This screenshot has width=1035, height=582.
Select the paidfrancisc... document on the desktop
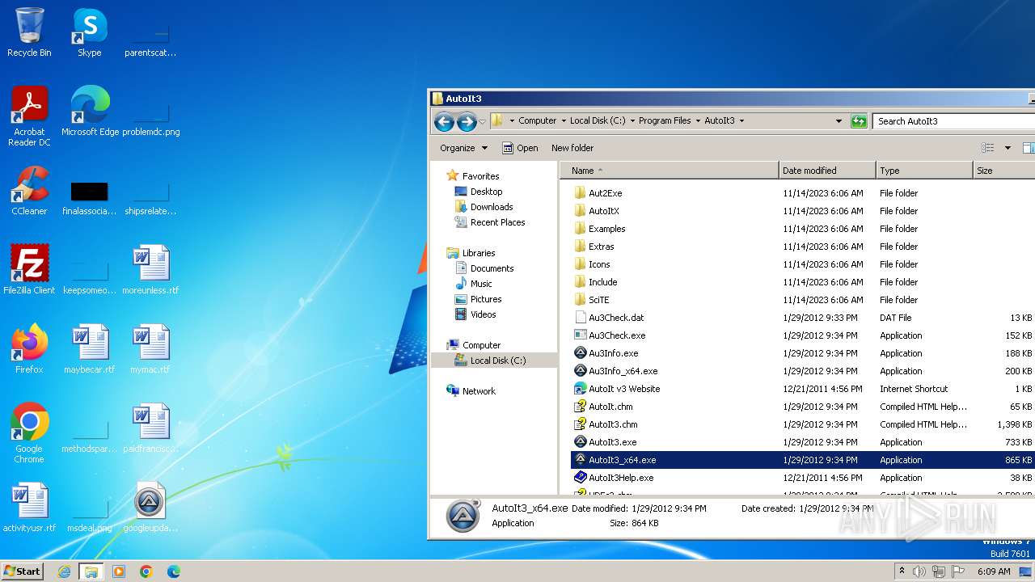coord(150,428)
